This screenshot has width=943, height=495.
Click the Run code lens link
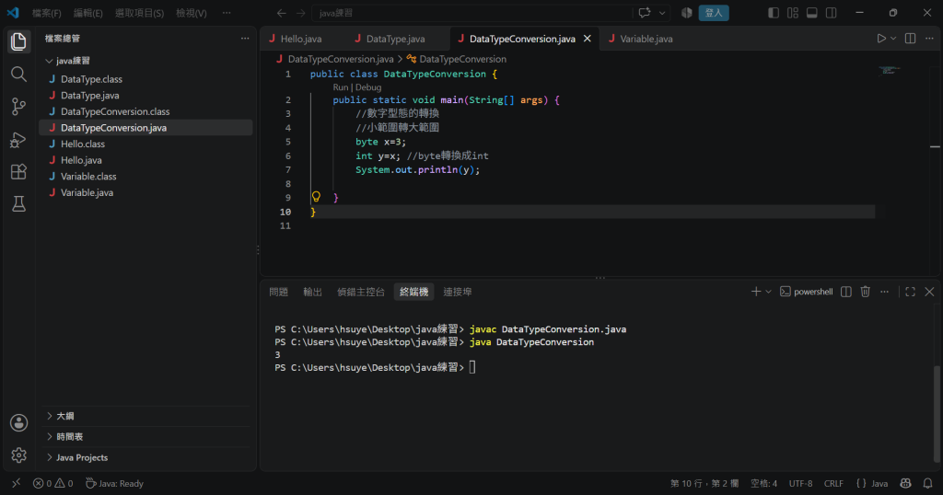point(341,87)
